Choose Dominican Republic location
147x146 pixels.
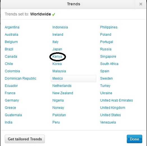click(20, 78)
